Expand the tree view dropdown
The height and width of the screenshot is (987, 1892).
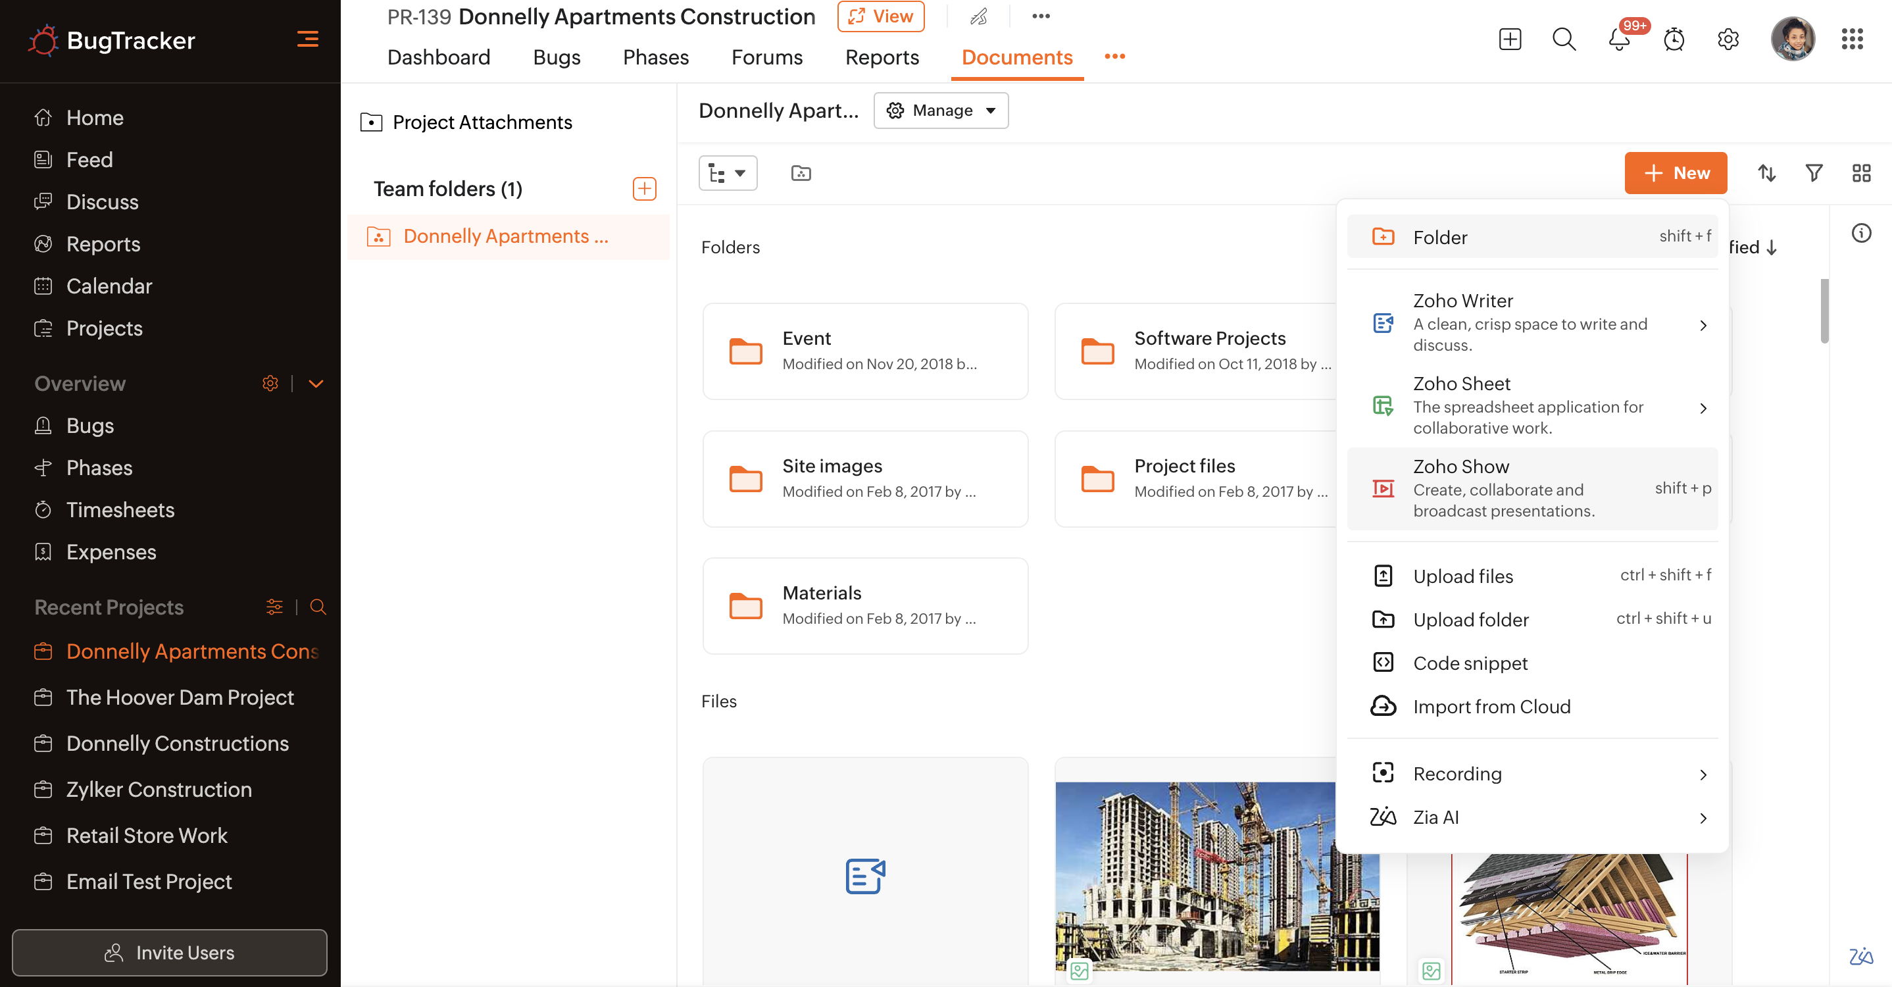(x=727, y=173)
